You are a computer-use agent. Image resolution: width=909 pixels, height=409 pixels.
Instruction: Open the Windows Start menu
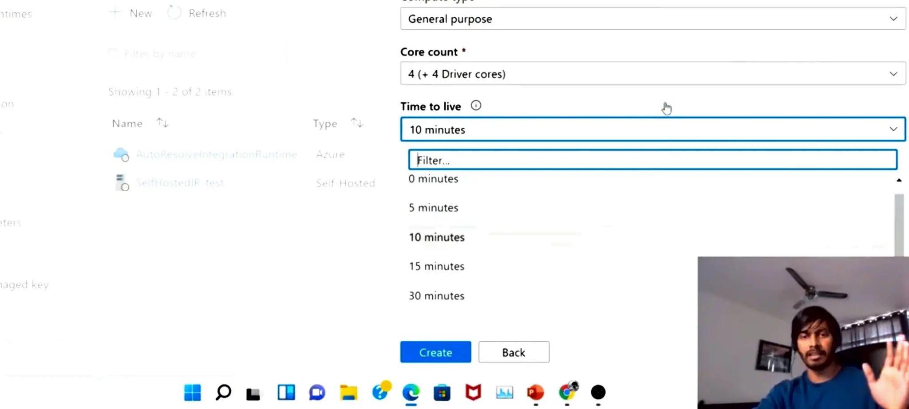(x=192, y=392)
